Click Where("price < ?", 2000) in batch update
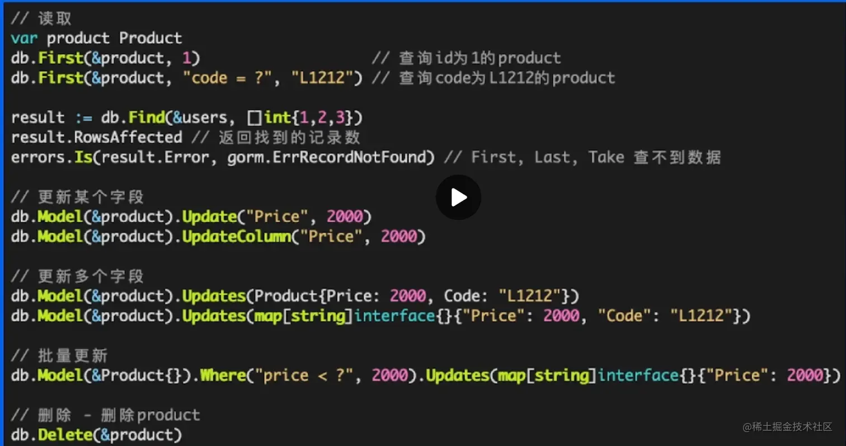 click(308, 375)
